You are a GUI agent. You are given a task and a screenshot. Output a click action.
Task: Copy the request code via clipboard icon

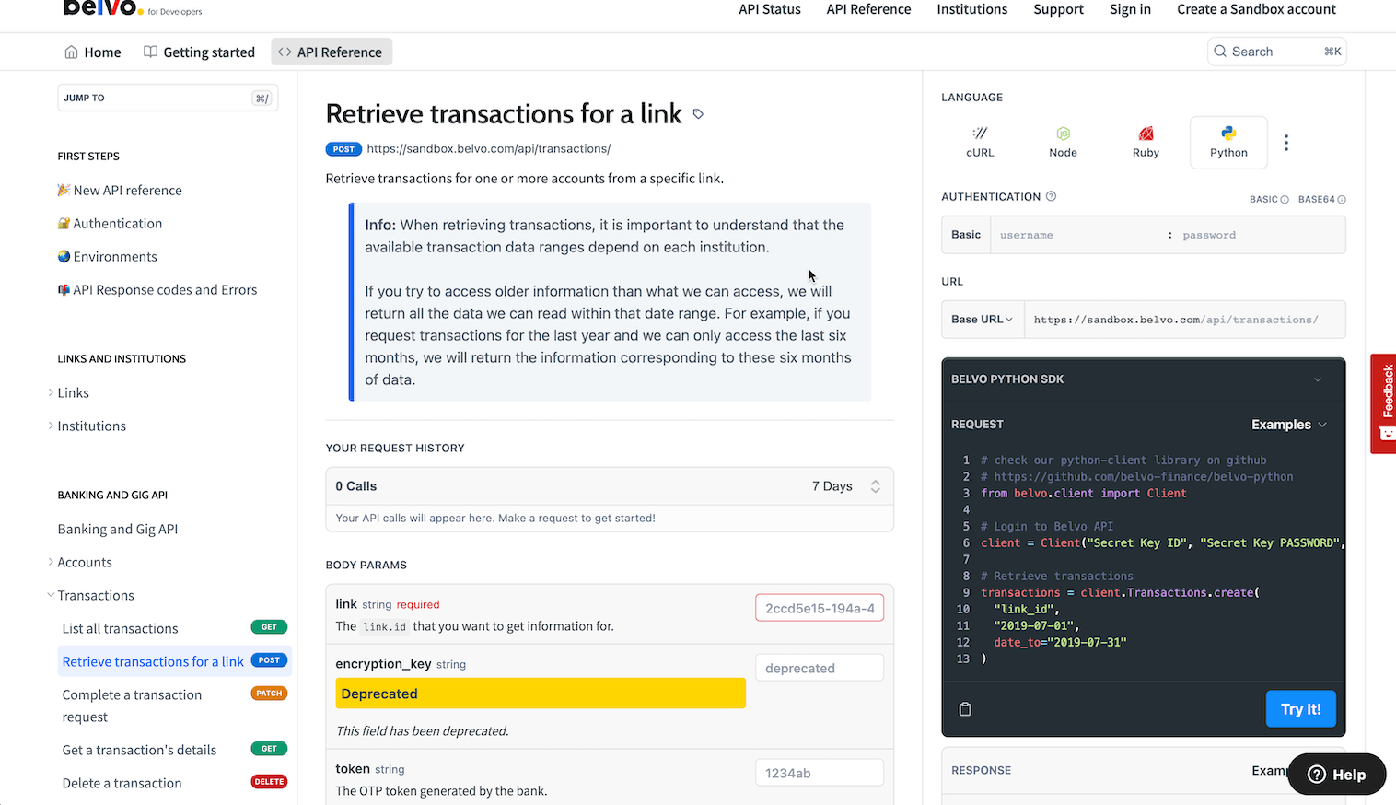coord(965,709)
